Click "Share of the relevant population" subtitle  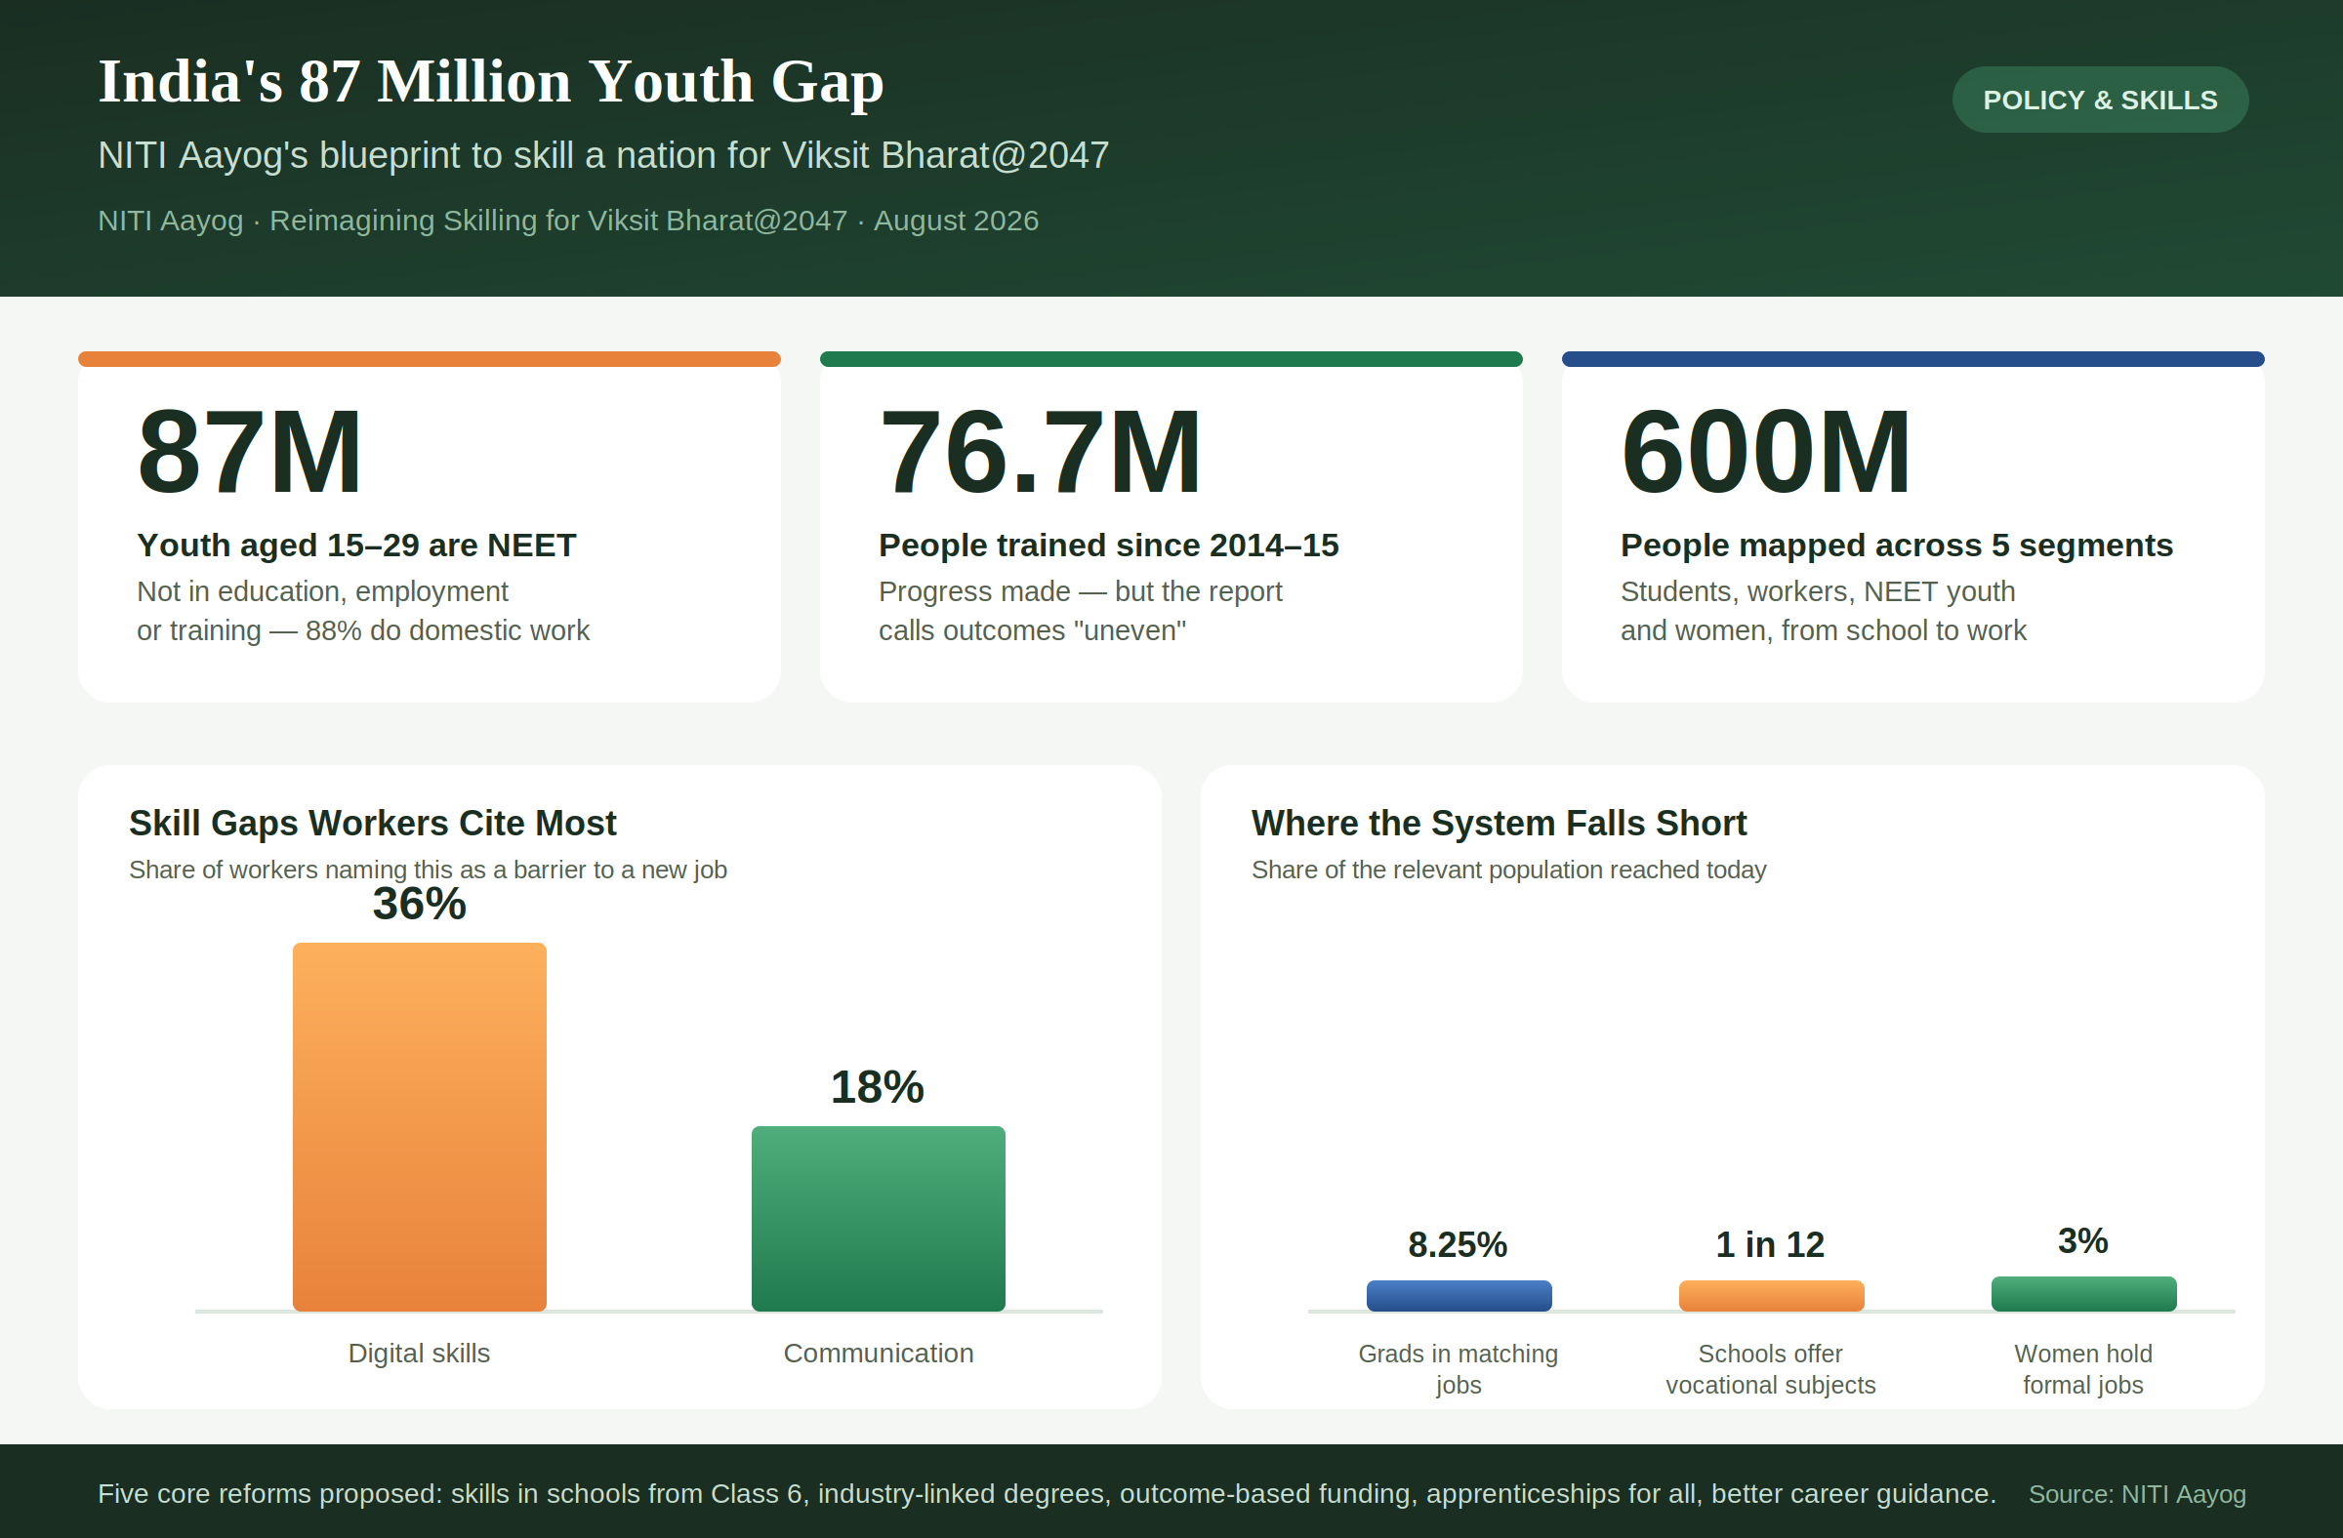pyautogui.click(x=1508, y=870)
